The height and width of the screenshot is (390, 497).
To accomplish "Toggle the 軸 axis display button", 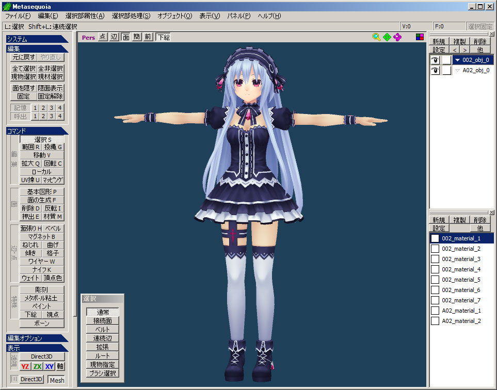I will [60, 367].
